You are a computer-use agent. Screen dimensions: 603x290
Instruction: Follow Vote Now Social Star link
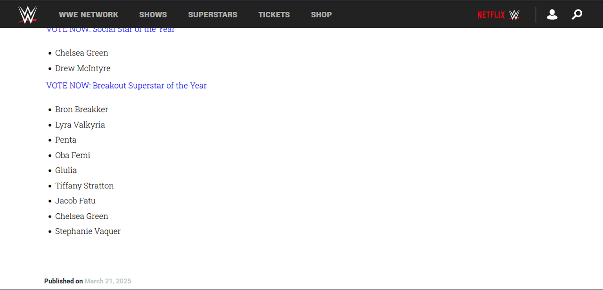point(110,30)
